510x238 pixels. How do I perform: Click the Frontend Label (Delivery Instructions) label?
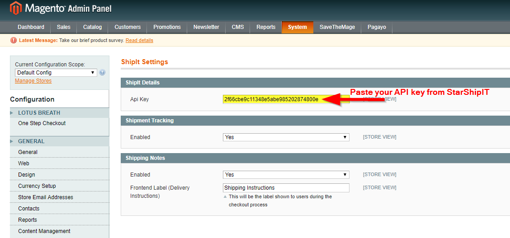160,192
